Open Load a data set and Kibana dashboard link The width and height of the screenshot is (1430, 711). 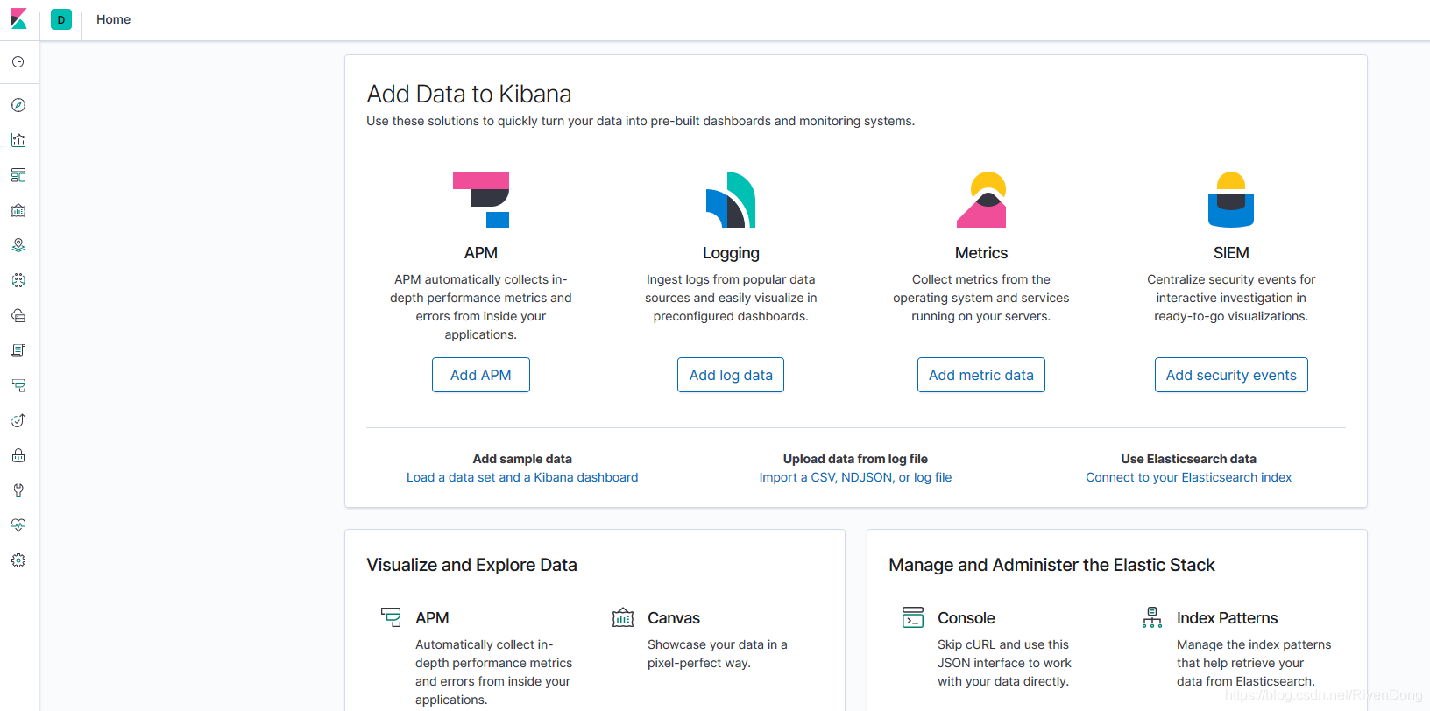(x=522, y=477)
